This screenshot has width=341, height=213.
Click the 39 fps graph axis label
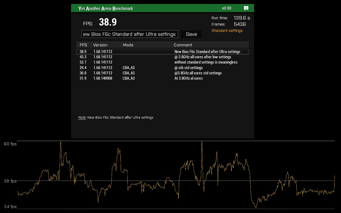pyautogui.click(x=10, y=181)
